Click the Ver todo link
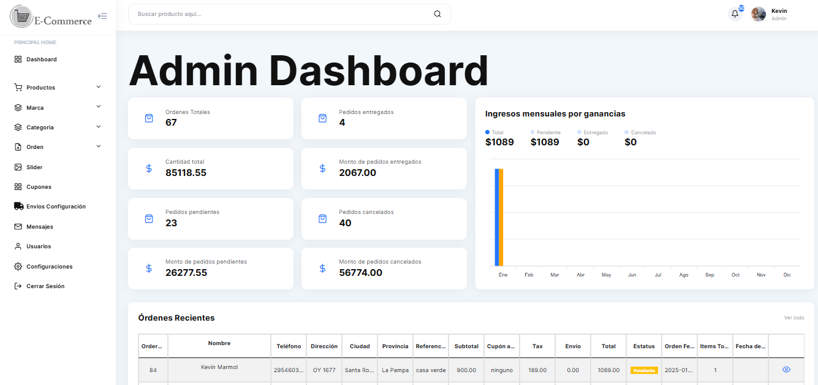The image size is (818, 385). point(794,318)
